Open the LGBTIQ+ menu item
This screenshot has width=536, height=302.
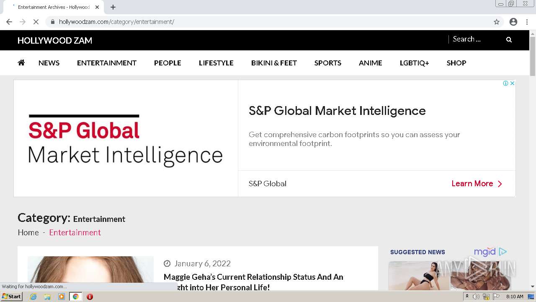[415, 62]
